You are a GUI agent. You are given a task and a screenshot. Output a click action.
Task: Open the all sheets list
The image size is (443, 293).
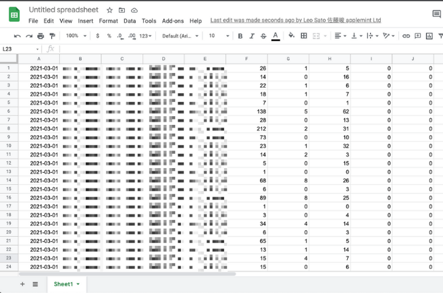point(35,284)
